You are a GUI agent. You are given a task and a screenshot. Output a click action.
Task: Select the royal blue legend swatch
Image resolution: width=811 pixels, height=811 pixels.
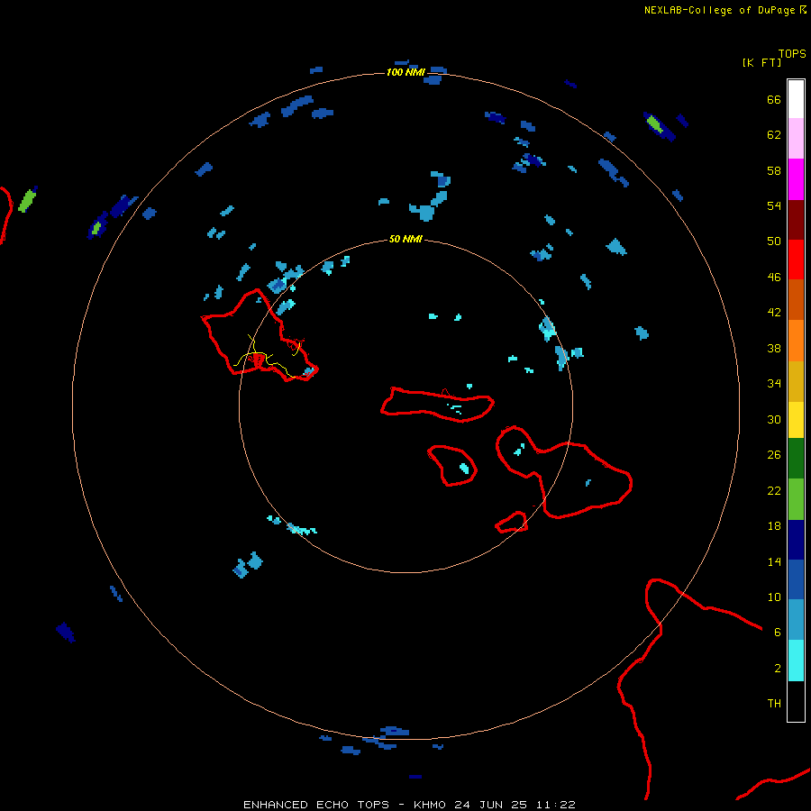pos(796,579)
